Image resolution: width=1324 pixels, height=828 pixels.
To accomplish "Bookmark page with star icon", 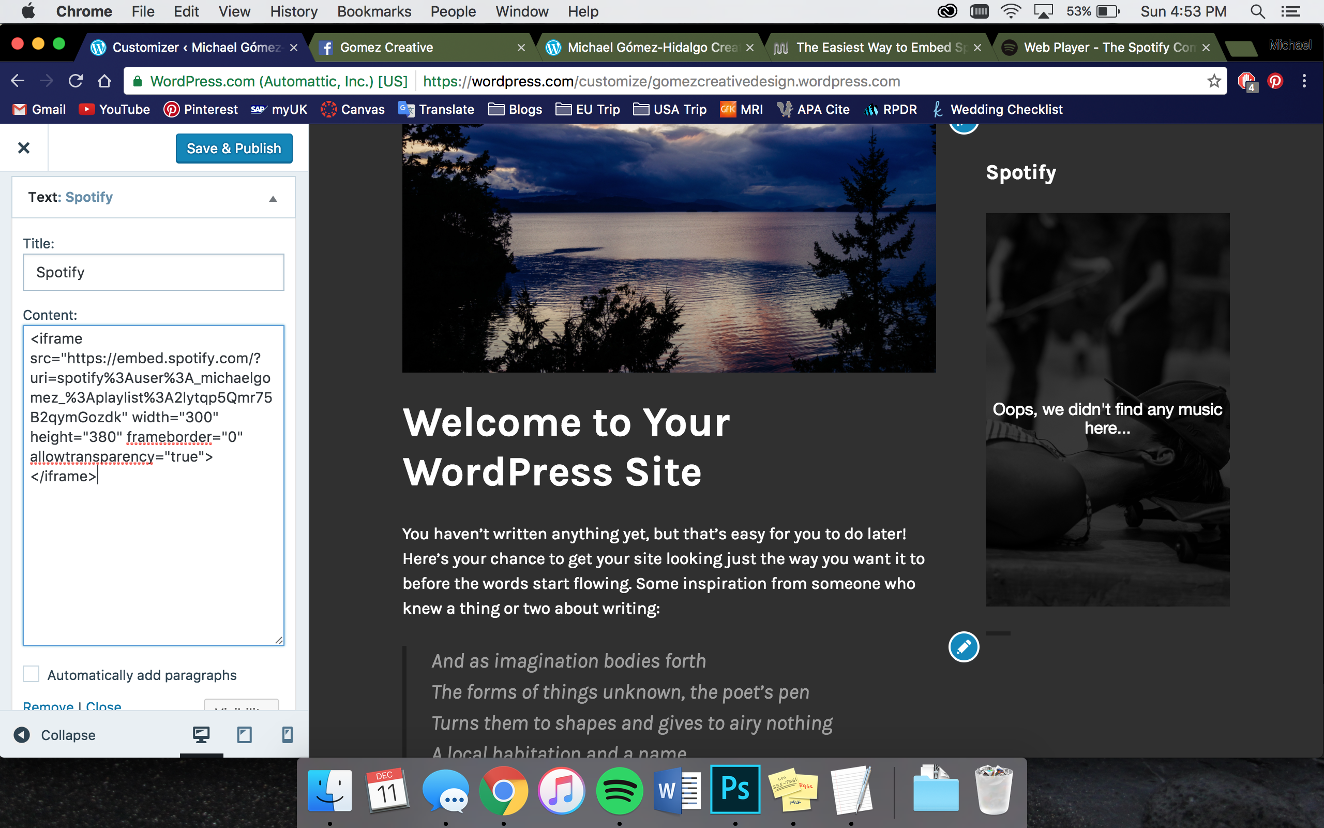I will point(1213,81).
